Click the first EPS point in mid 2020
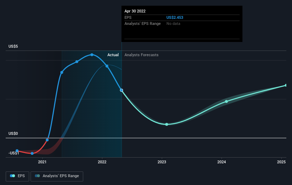Screen dimensions: 292x185 click(17, 151)
